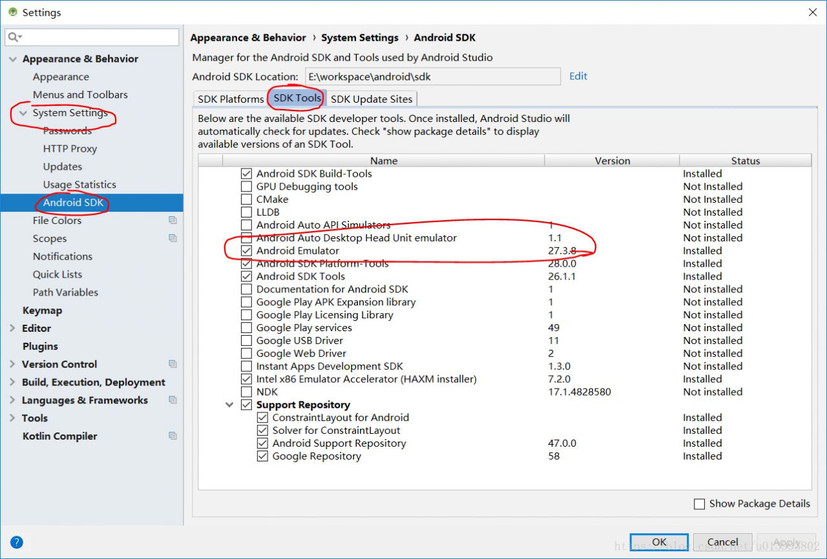This screenshot has height=559, width=827.
Task: Close the Settings dialog window
Action: 812,12
